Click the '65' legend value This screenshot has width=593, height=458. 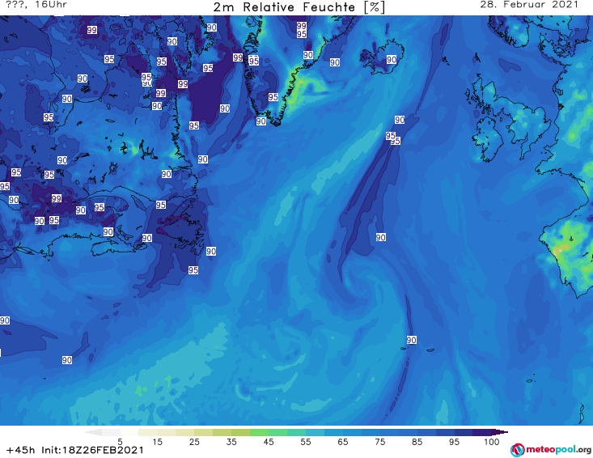[x=343, y=442]
